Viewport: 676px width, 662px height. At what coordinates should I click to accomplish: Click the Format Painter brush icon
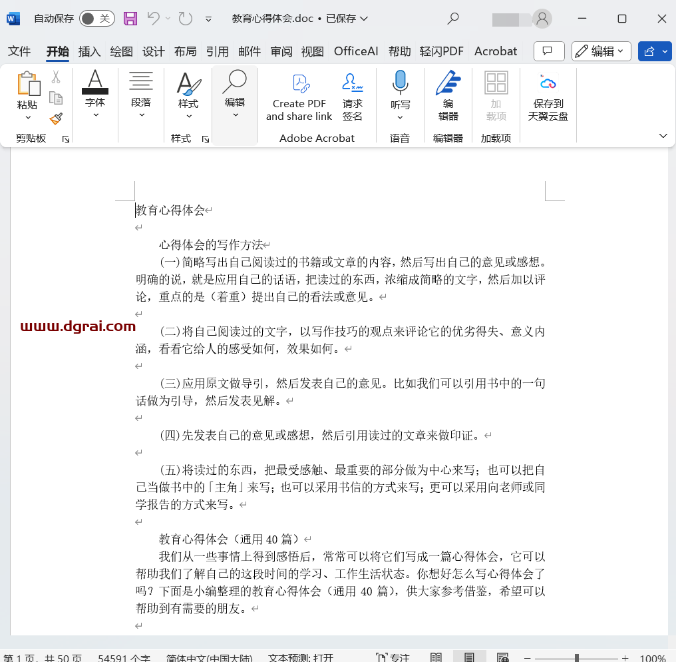[57, 119]
